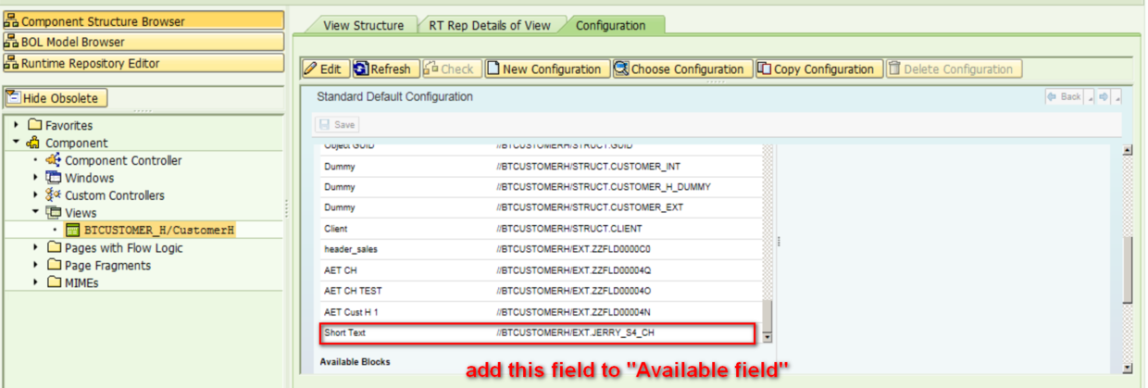Click Copy Configuration button
The width and height of the screenshot is (1148, 388).
click(x=817, y=69)
